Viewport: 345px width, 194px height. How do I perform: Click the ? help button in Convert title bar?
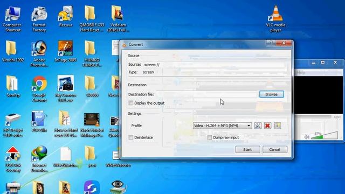click(271, 43)
